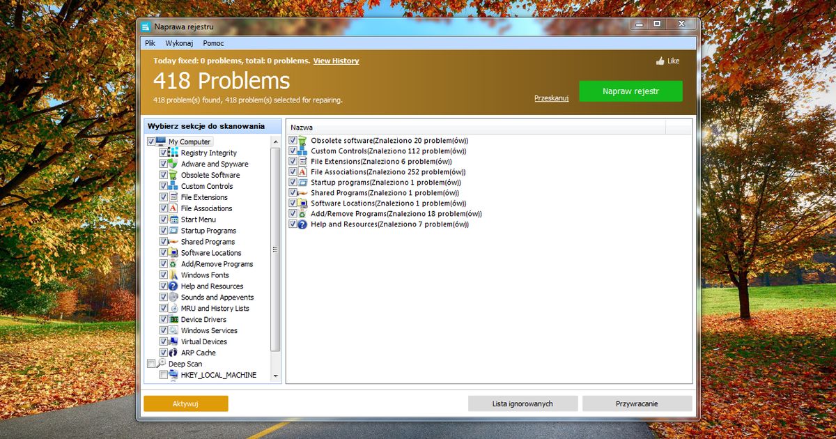Click the Device Drivers icon
This screenshot has height=439, width=836.
pyautogui.click(x=174, y=320)
